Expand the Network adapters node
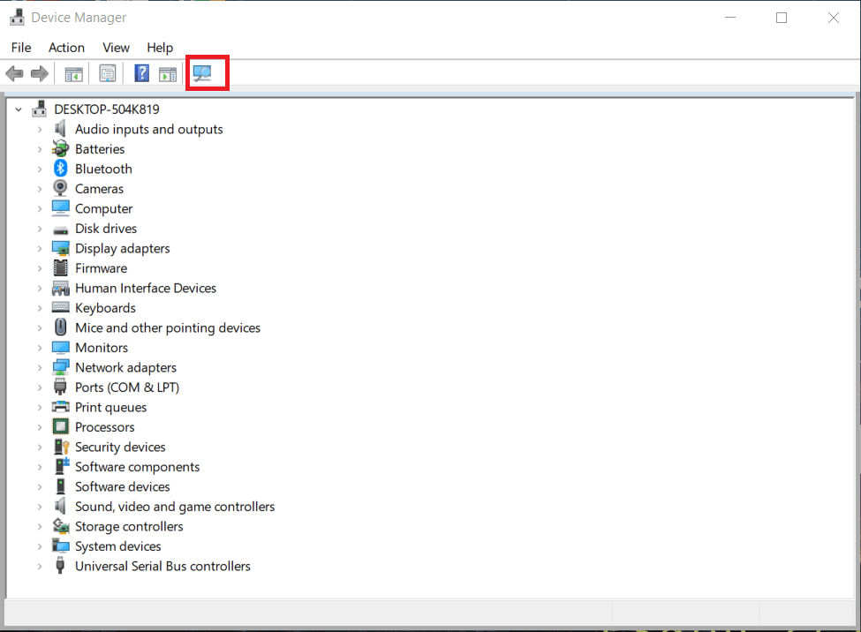The height and width of the screenshot is (632, 861). click(39, 367)
